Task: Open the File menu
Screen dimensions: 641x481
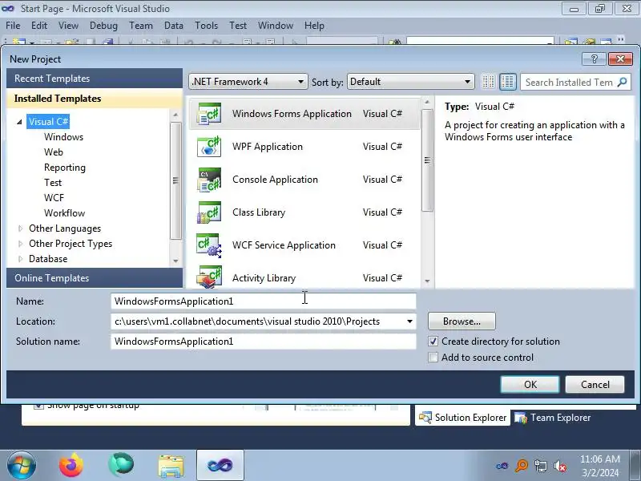Action: (13, 26)
